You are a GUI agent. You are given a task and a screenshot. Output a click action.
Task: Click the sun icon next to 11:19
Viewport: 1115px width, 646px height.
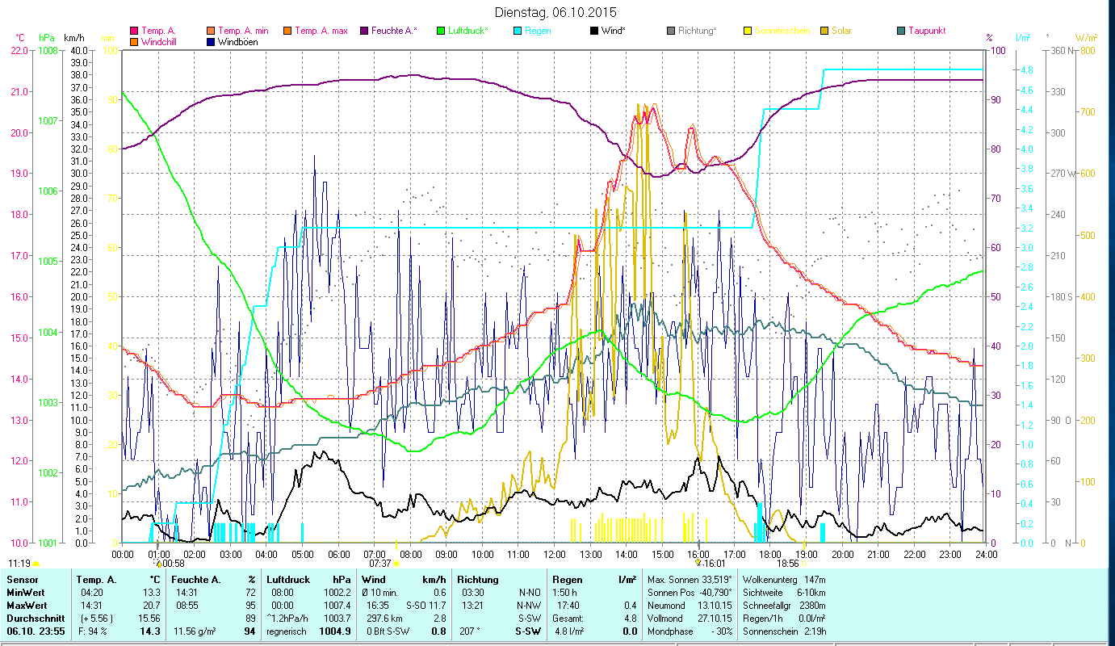(x=35, y=564)
